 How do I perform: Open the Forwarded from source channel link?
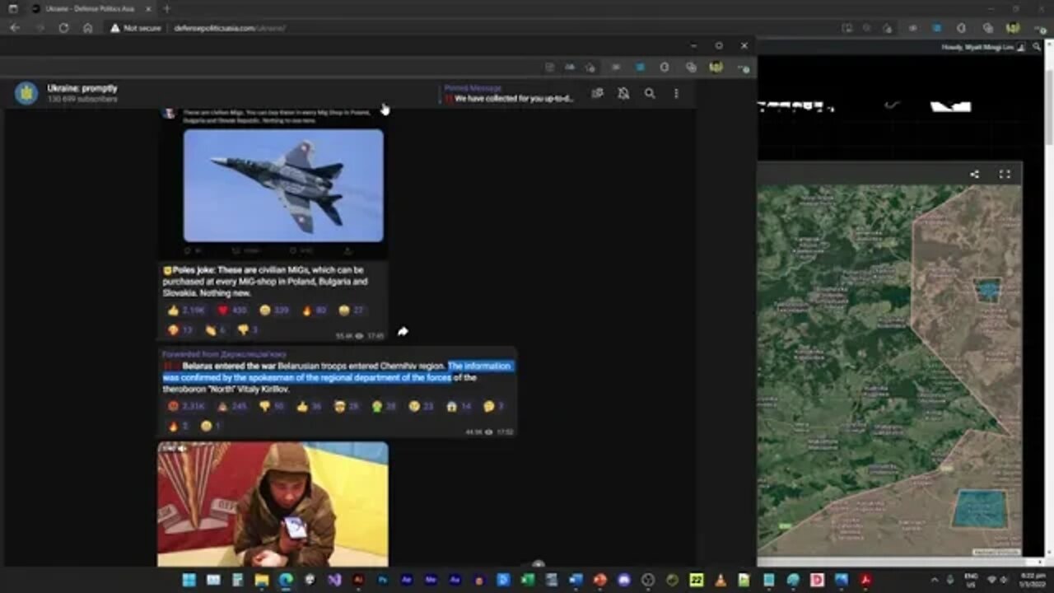tap(224, 354)
